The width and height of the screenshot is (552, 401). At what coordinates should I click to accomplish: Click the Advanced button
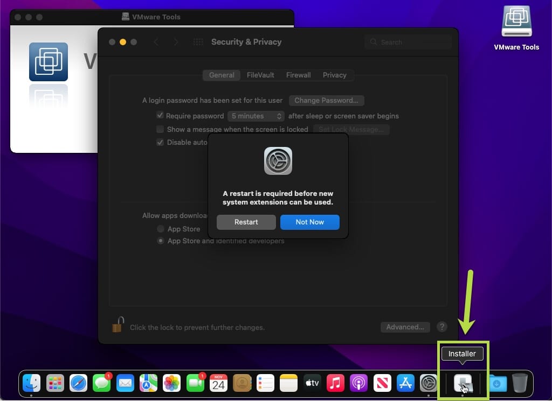tap(405, 327)
